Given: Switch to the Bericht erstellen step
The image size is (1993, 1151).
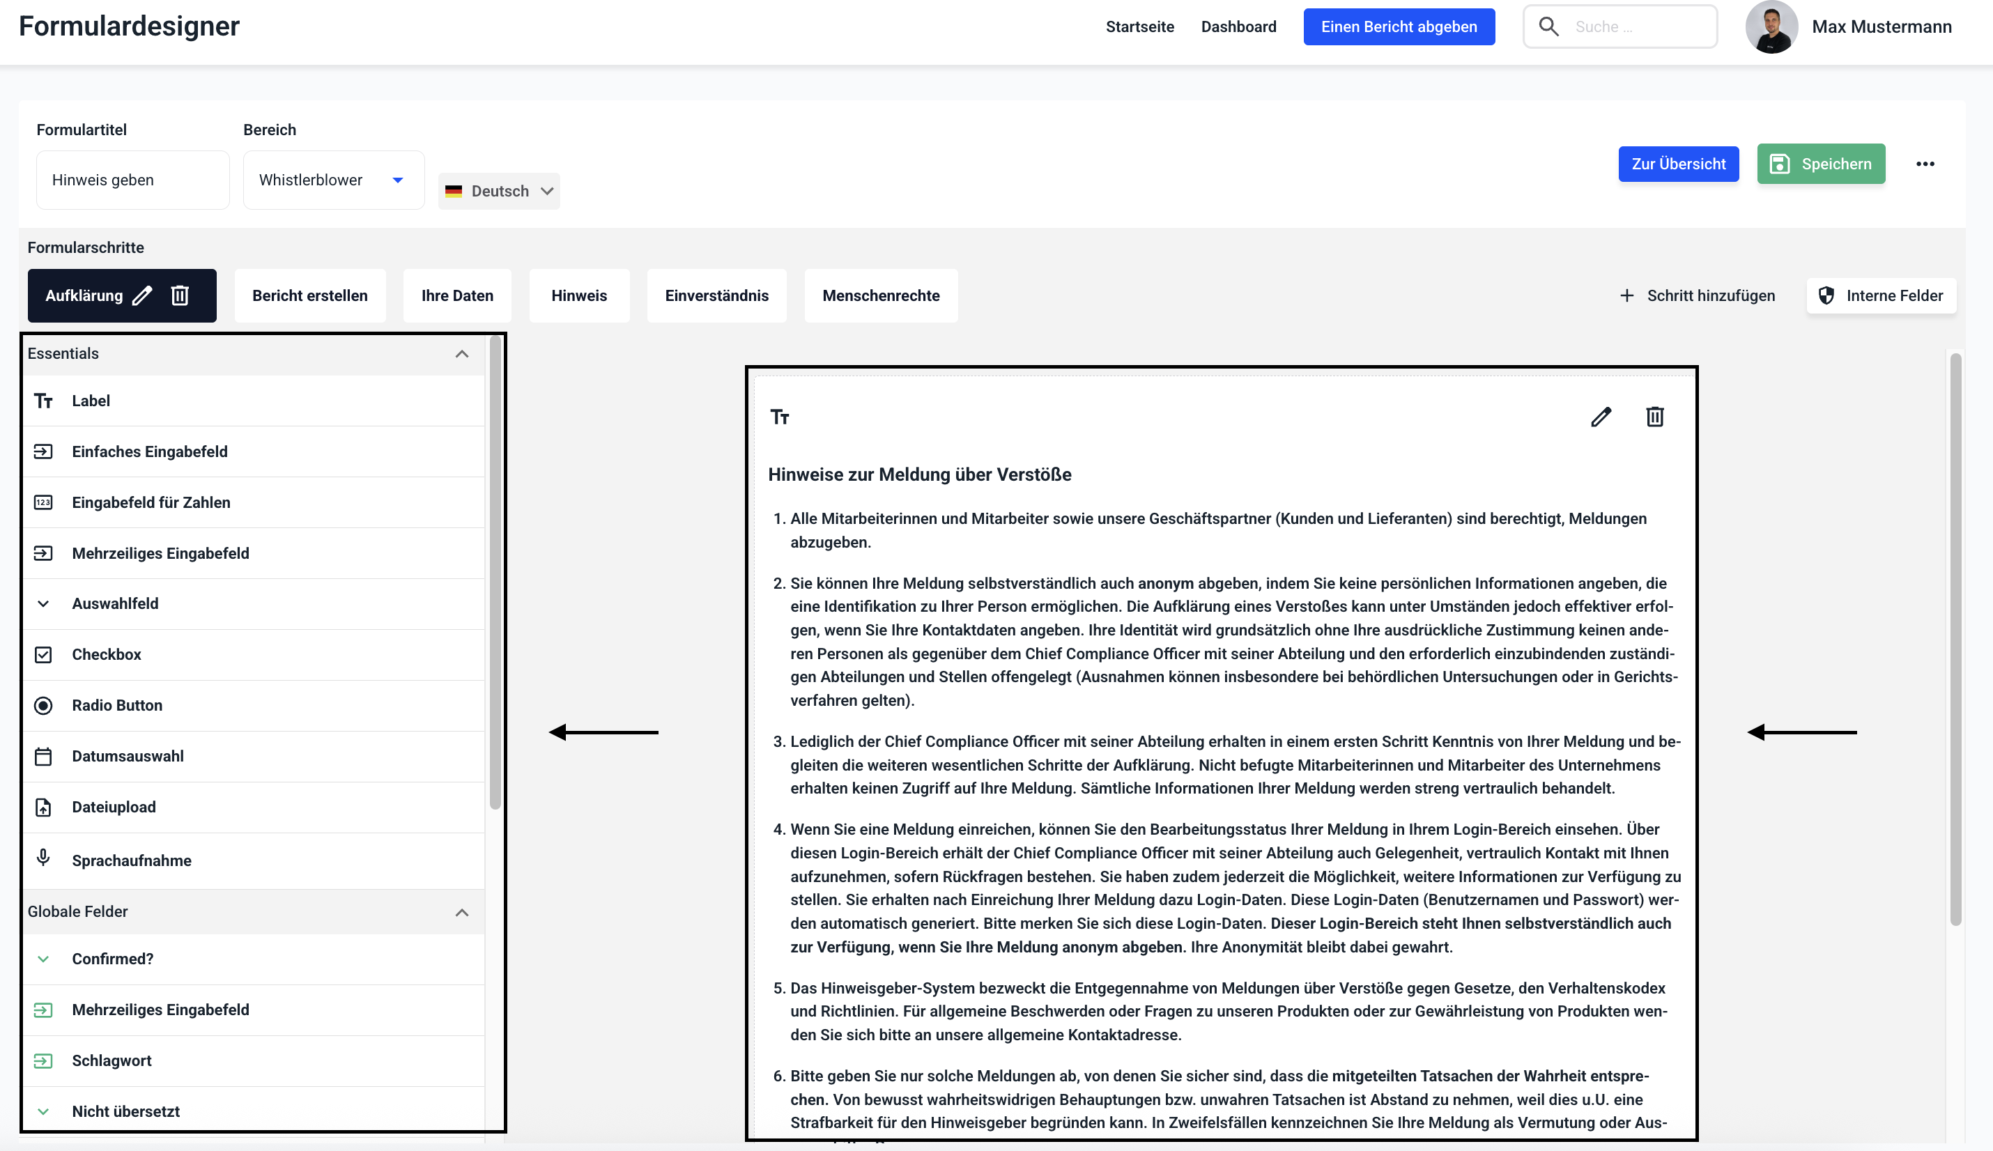Looking at the screenshot, I should click(x=310, y=295).
